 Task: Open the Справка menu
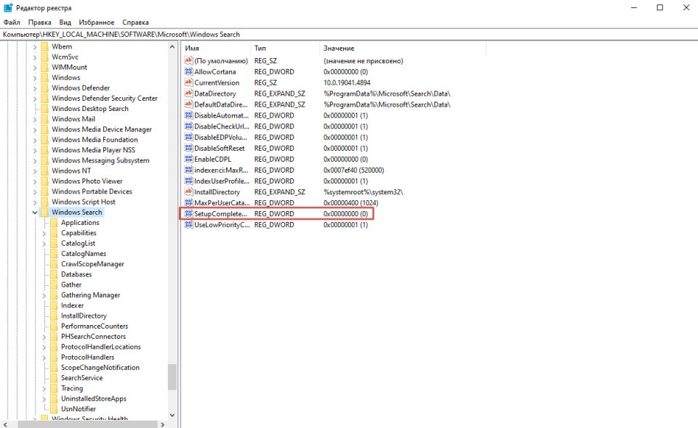coord(135,22)
